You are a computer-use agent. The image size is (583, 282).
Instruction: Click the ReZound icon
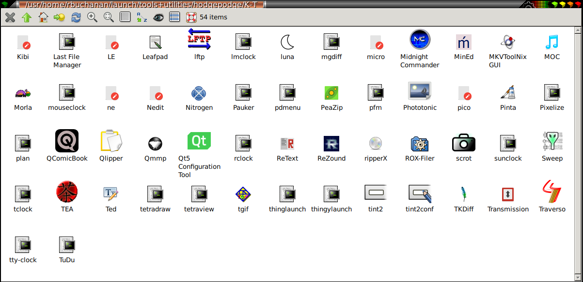pyautogui.click(x=331, y=144)
